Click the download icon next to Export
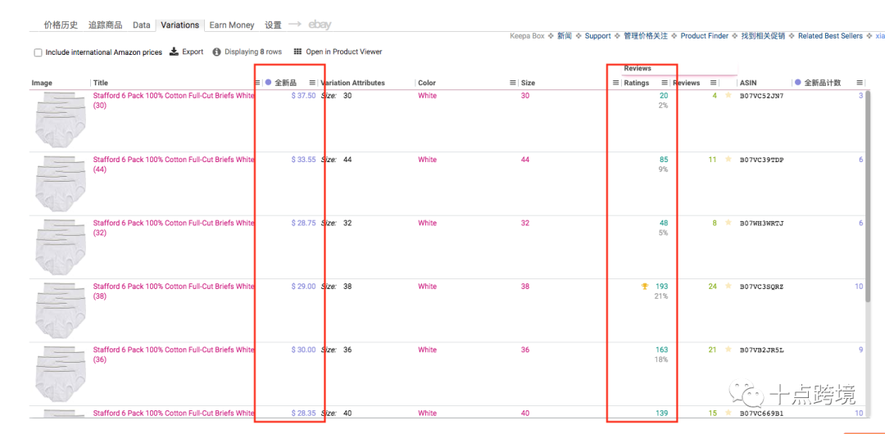The image size is (885, 434). (x=175, y=52)
